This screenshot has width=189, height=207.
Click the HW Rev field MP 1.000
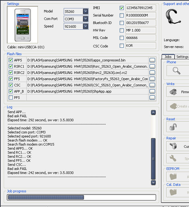point(141,30)
